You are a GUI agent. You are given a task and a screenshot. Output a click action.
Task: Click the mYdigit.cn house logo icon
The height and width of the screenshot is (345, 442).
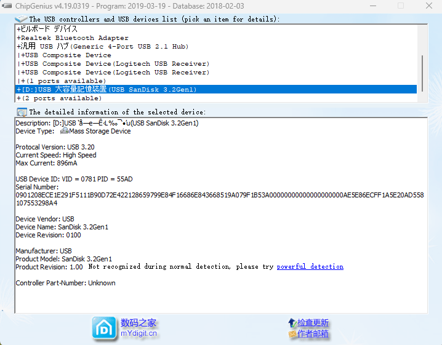click(104, 328)
